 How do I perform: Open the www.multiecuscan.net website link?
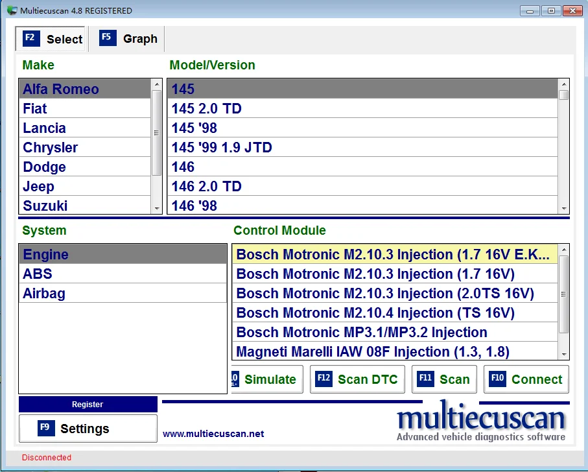[x=213, y=434]
